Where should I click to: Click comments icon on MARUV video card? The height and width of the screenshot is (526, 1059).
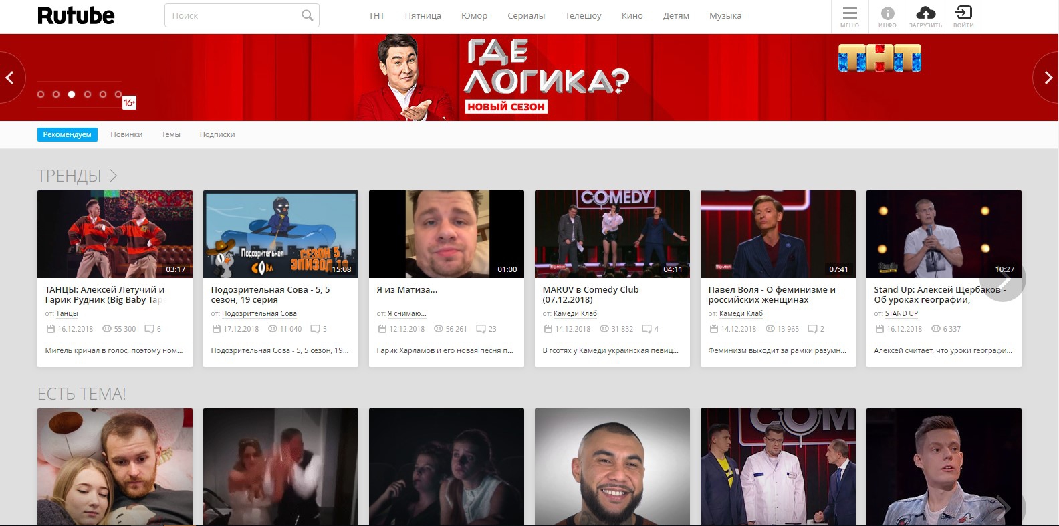coord(646,329)
